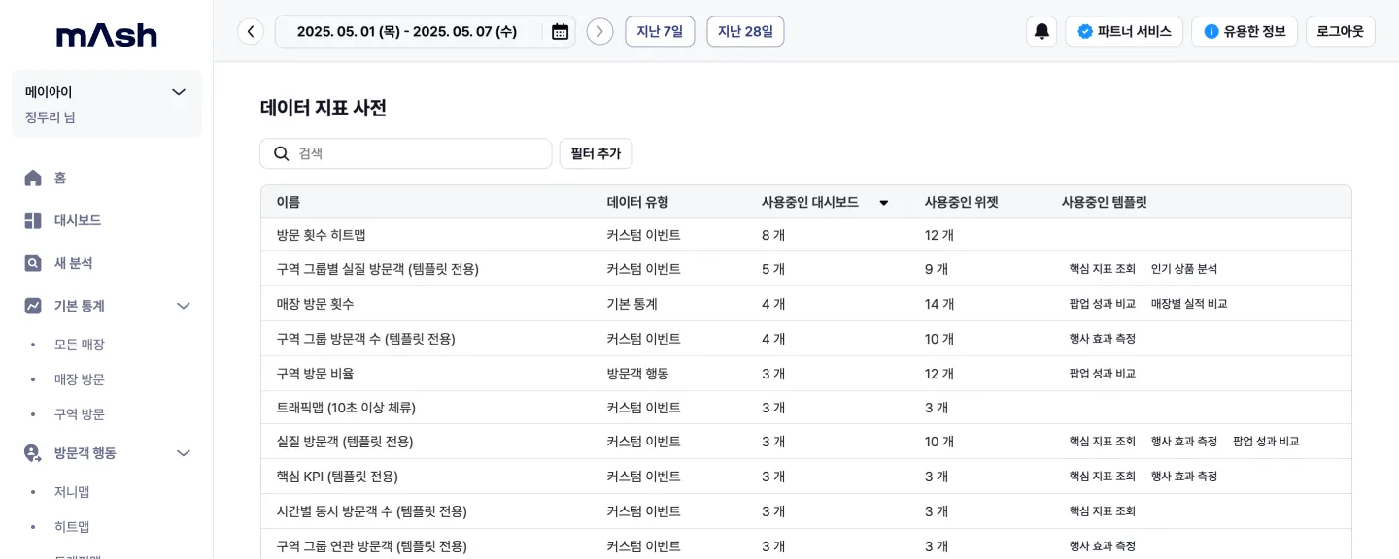Click 기본 통계 data type in 매장 방문 횟수 row
Screen dimensions: 1399x559
632,304
